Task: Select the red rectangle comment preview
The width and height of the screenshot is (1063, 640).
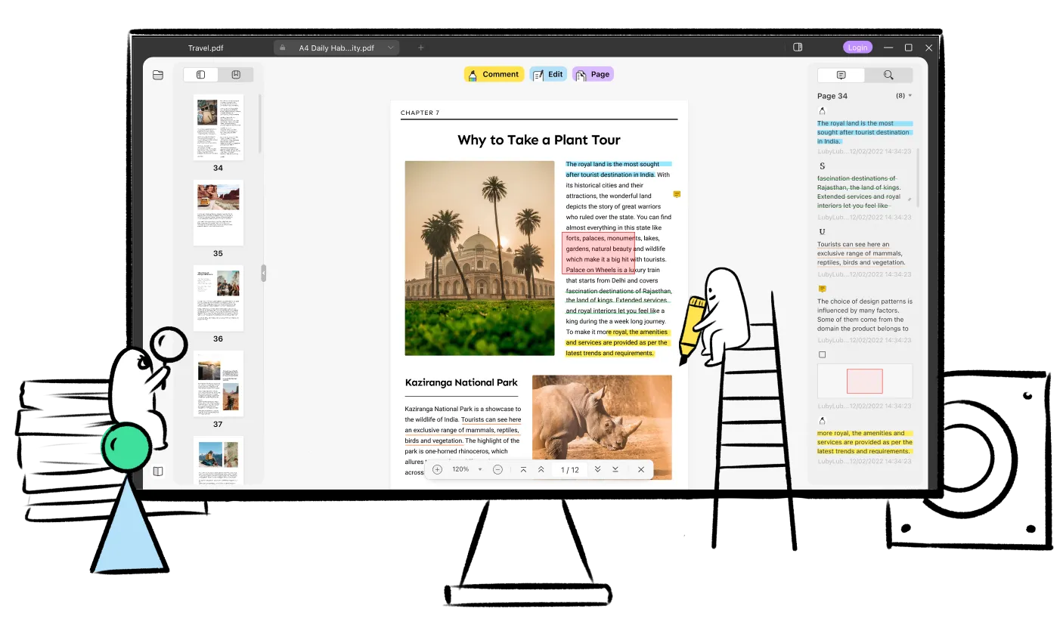Action: (x=865, y=381)
